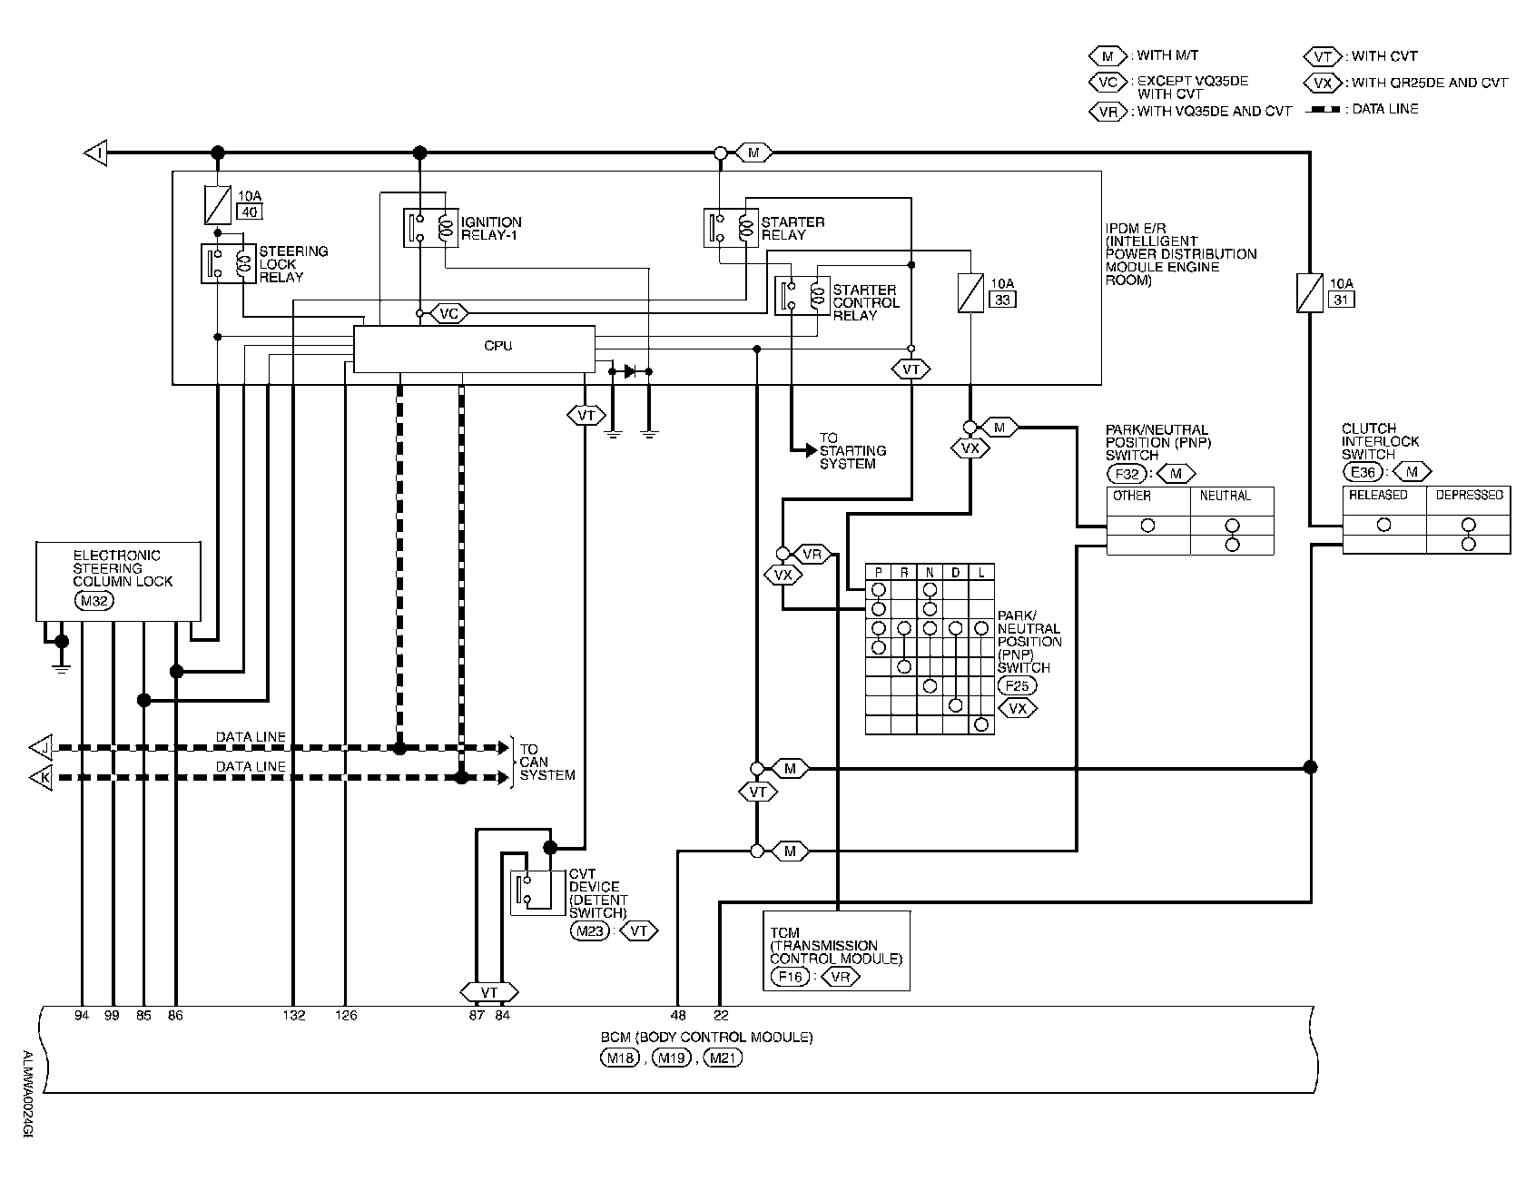Select the E36 clutch interlock connector label
Image resolution: width=1516 pixels, height=1191 pixels.
pyautogui.click(x=1363, y=472)
